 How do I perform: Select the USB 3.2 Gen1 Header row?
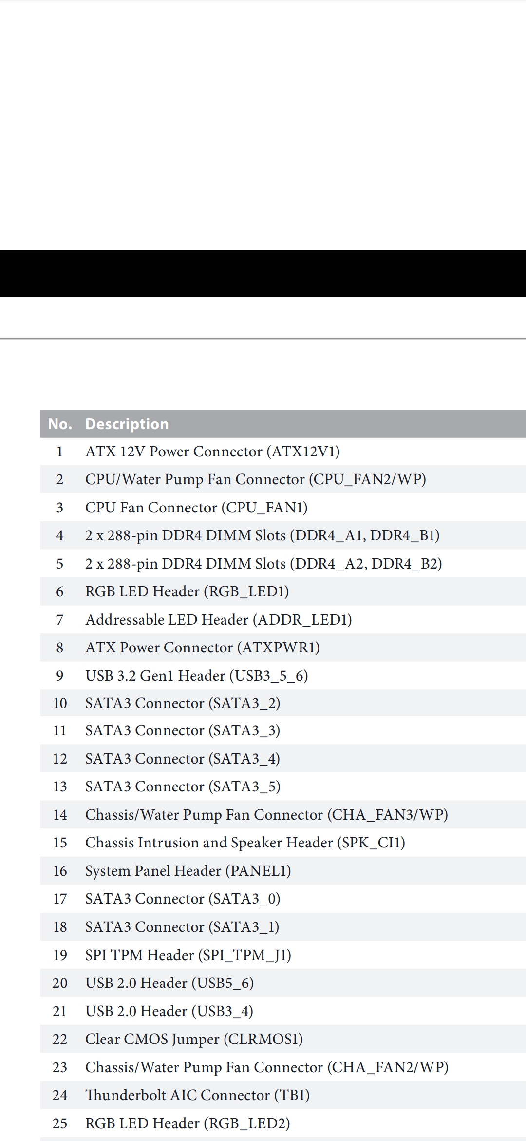(283, 676)
